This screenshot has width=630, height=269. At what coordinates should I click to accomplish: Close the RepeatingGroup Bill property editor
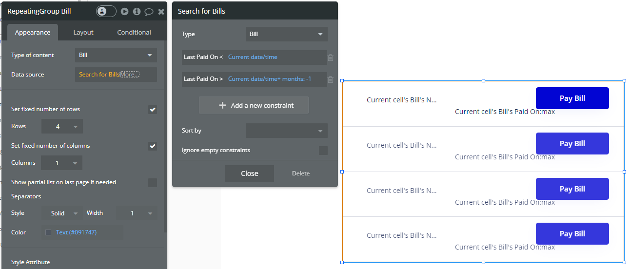coord(161,11)
